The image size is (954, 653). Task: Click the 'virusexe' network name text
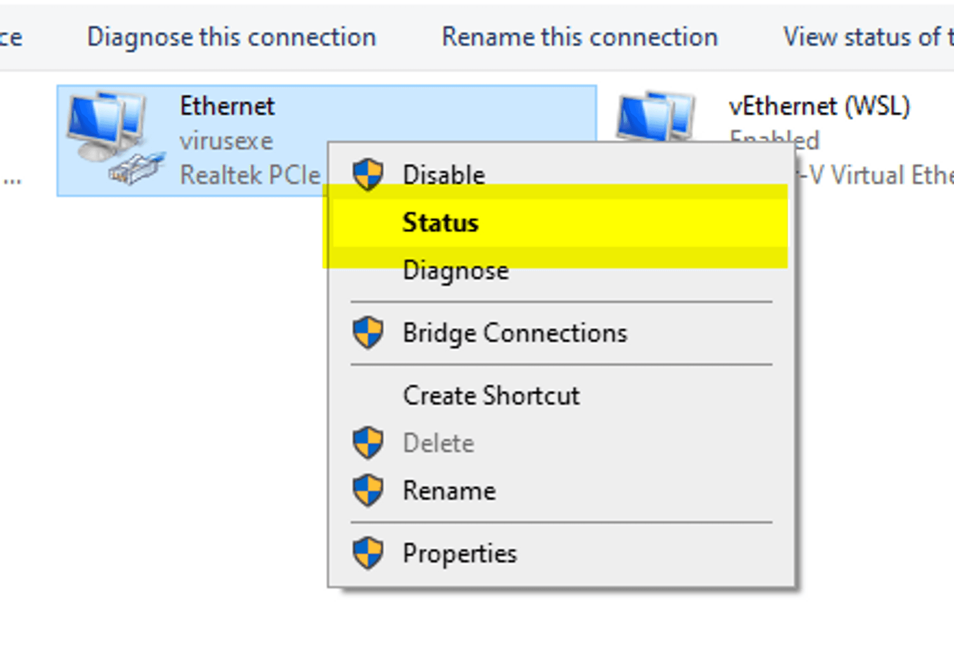coord(226,141)
